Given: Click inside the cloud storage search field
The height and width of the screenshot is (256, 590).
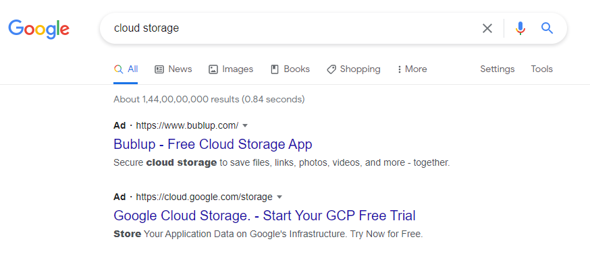Looking at the screenshot, I should (290, 28).
